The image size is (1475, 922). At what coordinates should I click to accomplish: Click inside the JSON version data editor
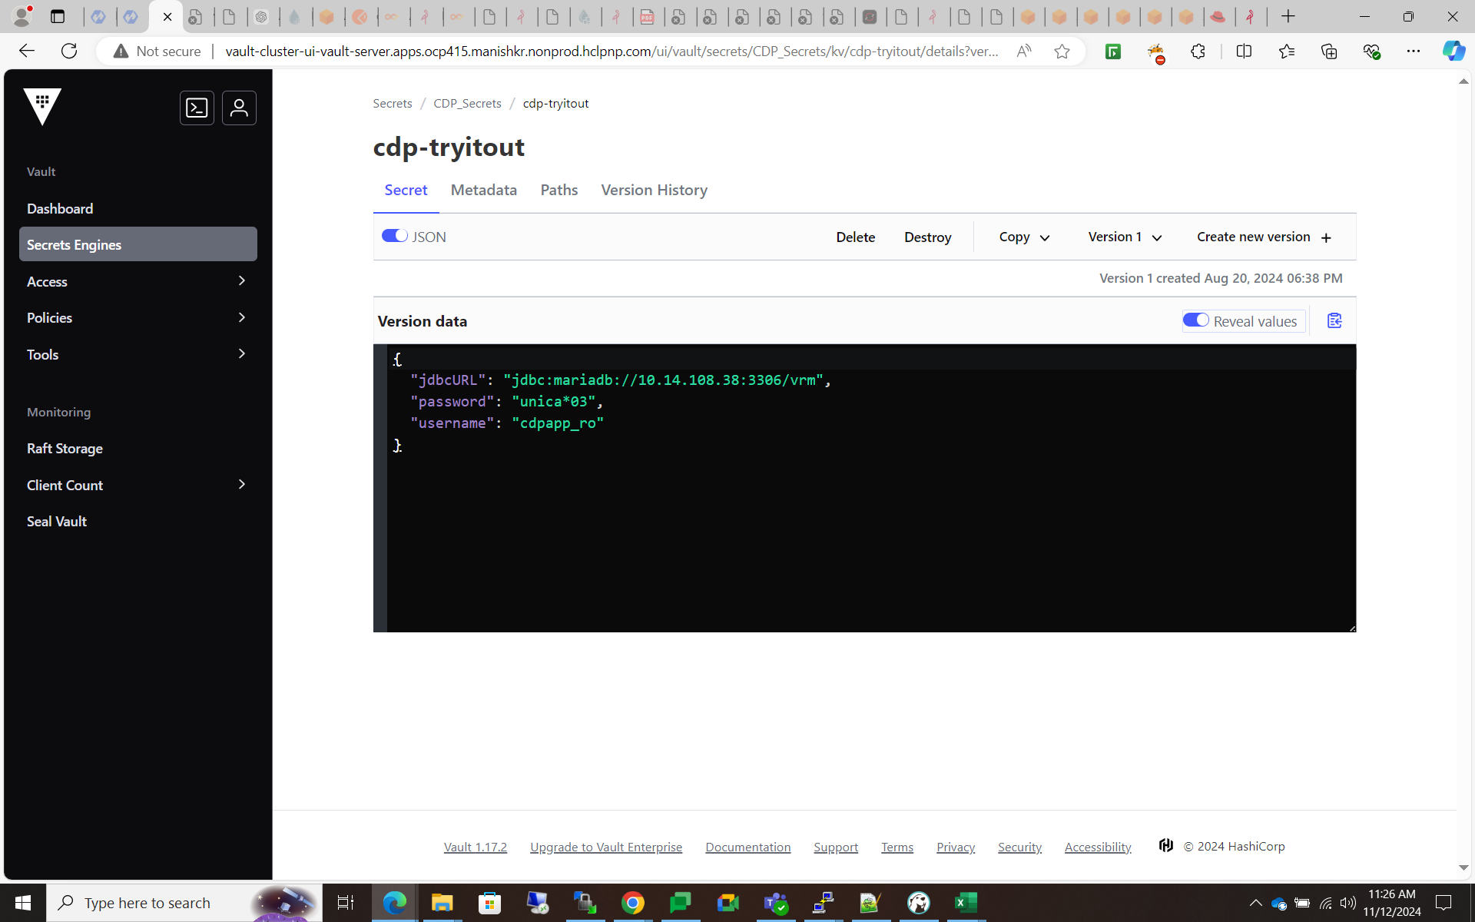pos(868,522)
